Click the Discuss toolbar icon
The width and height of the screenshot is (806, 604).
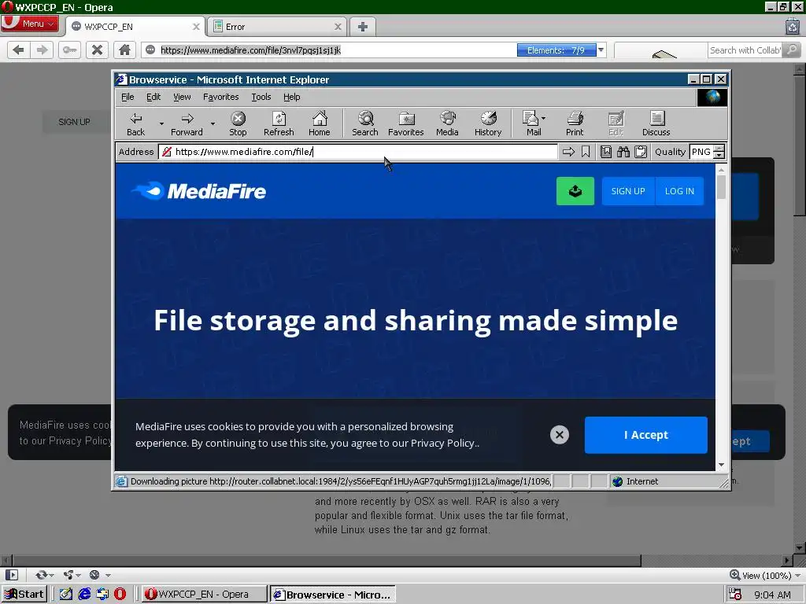tap(656, 124)
